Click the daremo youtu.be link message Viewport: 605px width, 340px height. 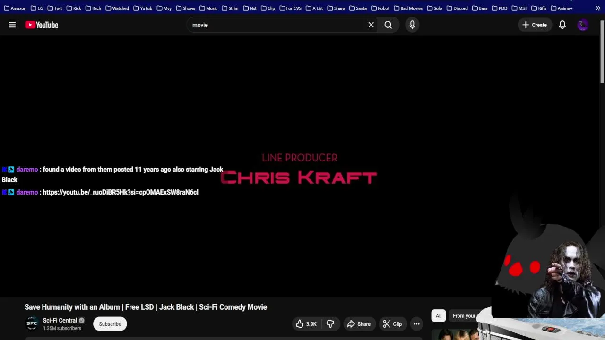coord(121,192)
